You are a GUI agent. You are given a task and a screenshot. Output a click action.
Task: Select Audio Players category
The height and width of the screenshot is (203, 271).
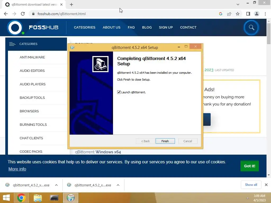[x=33, y=84]
